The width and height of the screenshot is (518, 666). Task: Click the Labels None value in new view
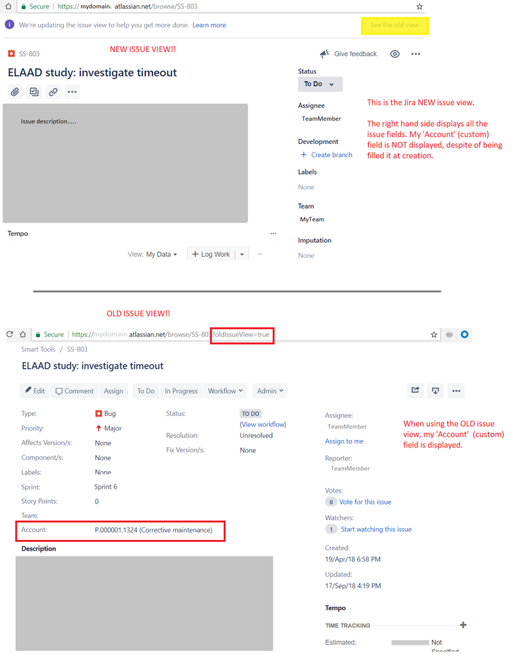(306, 187)
